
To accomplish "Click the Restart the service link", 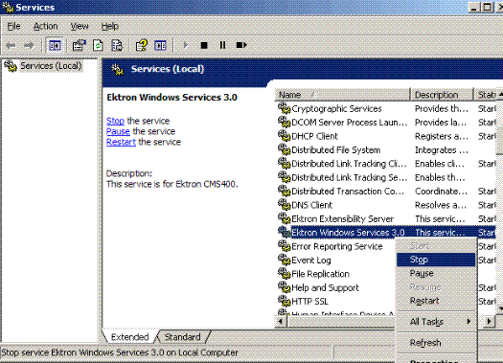I will [121, 142].
